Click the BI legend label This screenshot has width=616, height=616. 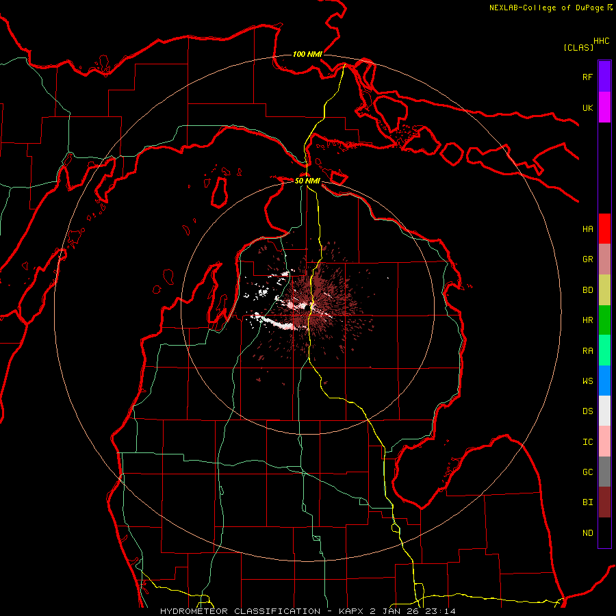587,502
